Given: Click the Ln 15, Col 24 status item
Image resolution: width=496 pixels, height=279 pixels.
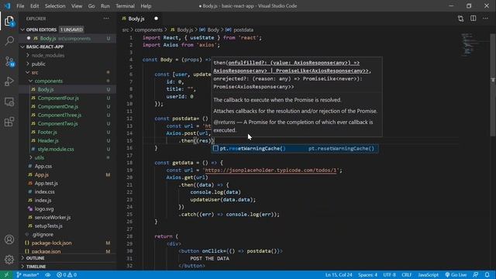Looking at the screenshot, I should click(x=339, y=274).
